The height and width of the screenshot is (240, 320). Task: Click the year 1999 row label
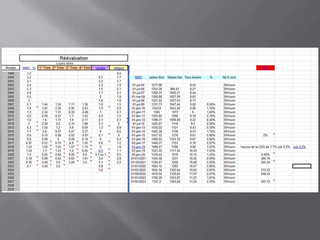click(x=11, y=73)
